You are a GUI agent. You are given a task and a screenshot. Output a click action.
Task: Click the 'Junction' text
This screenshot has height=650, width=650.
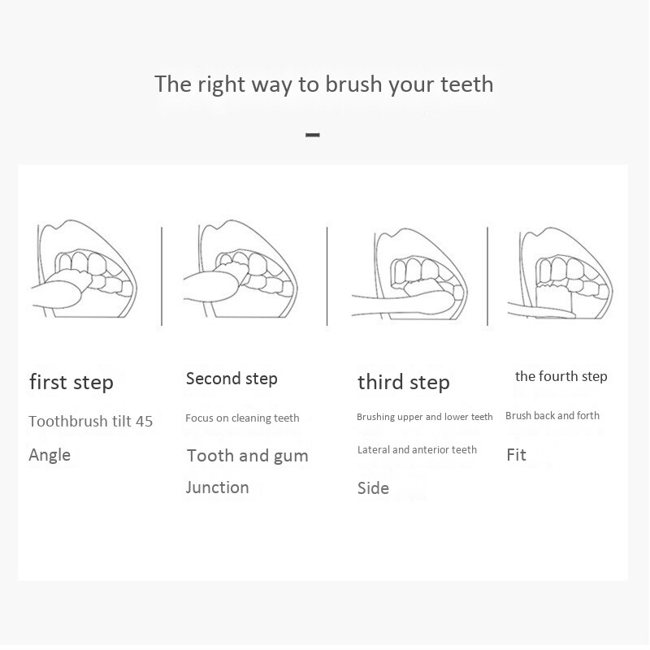pos(217,487)
